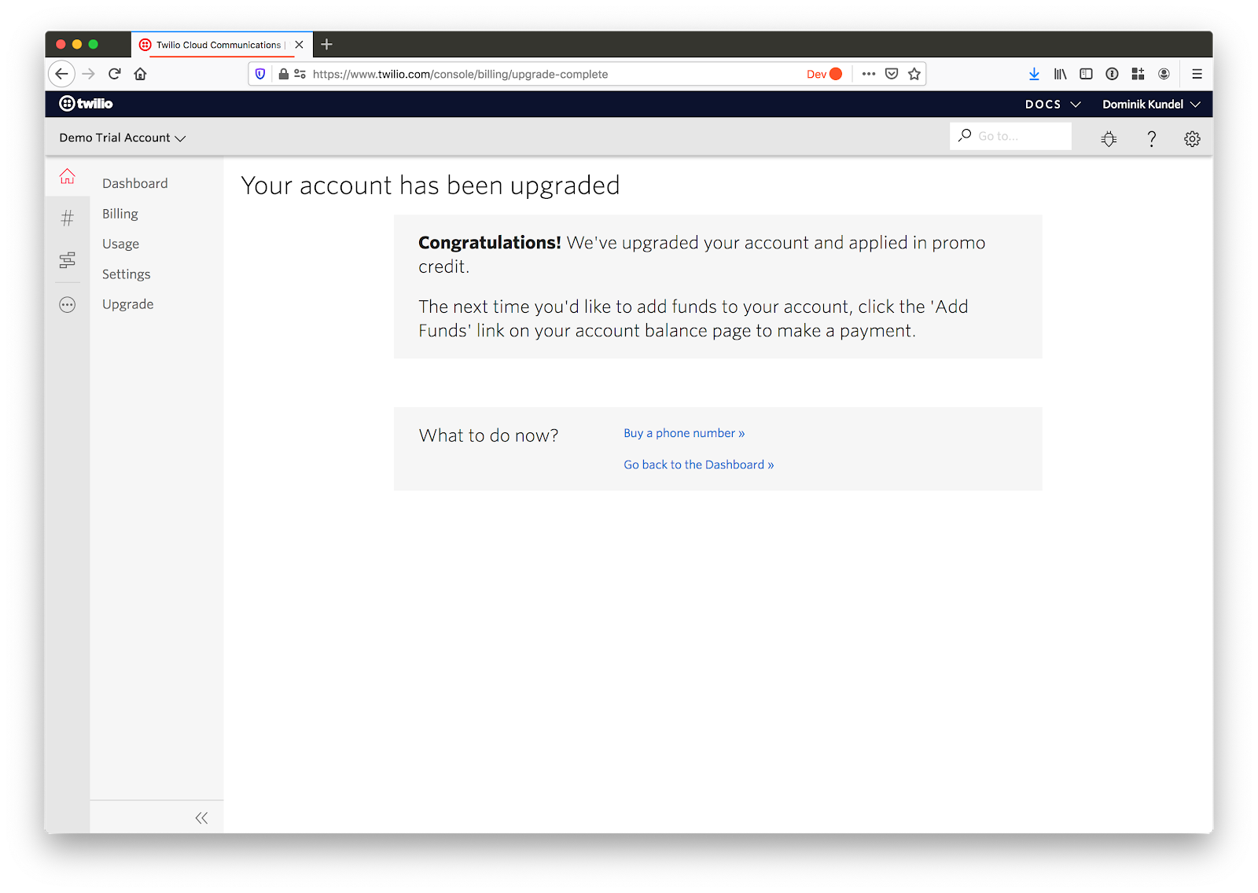This screenshot has width=1258, height=893.
Task: Open page actions three-dot menu
Action: click(868, 74)
